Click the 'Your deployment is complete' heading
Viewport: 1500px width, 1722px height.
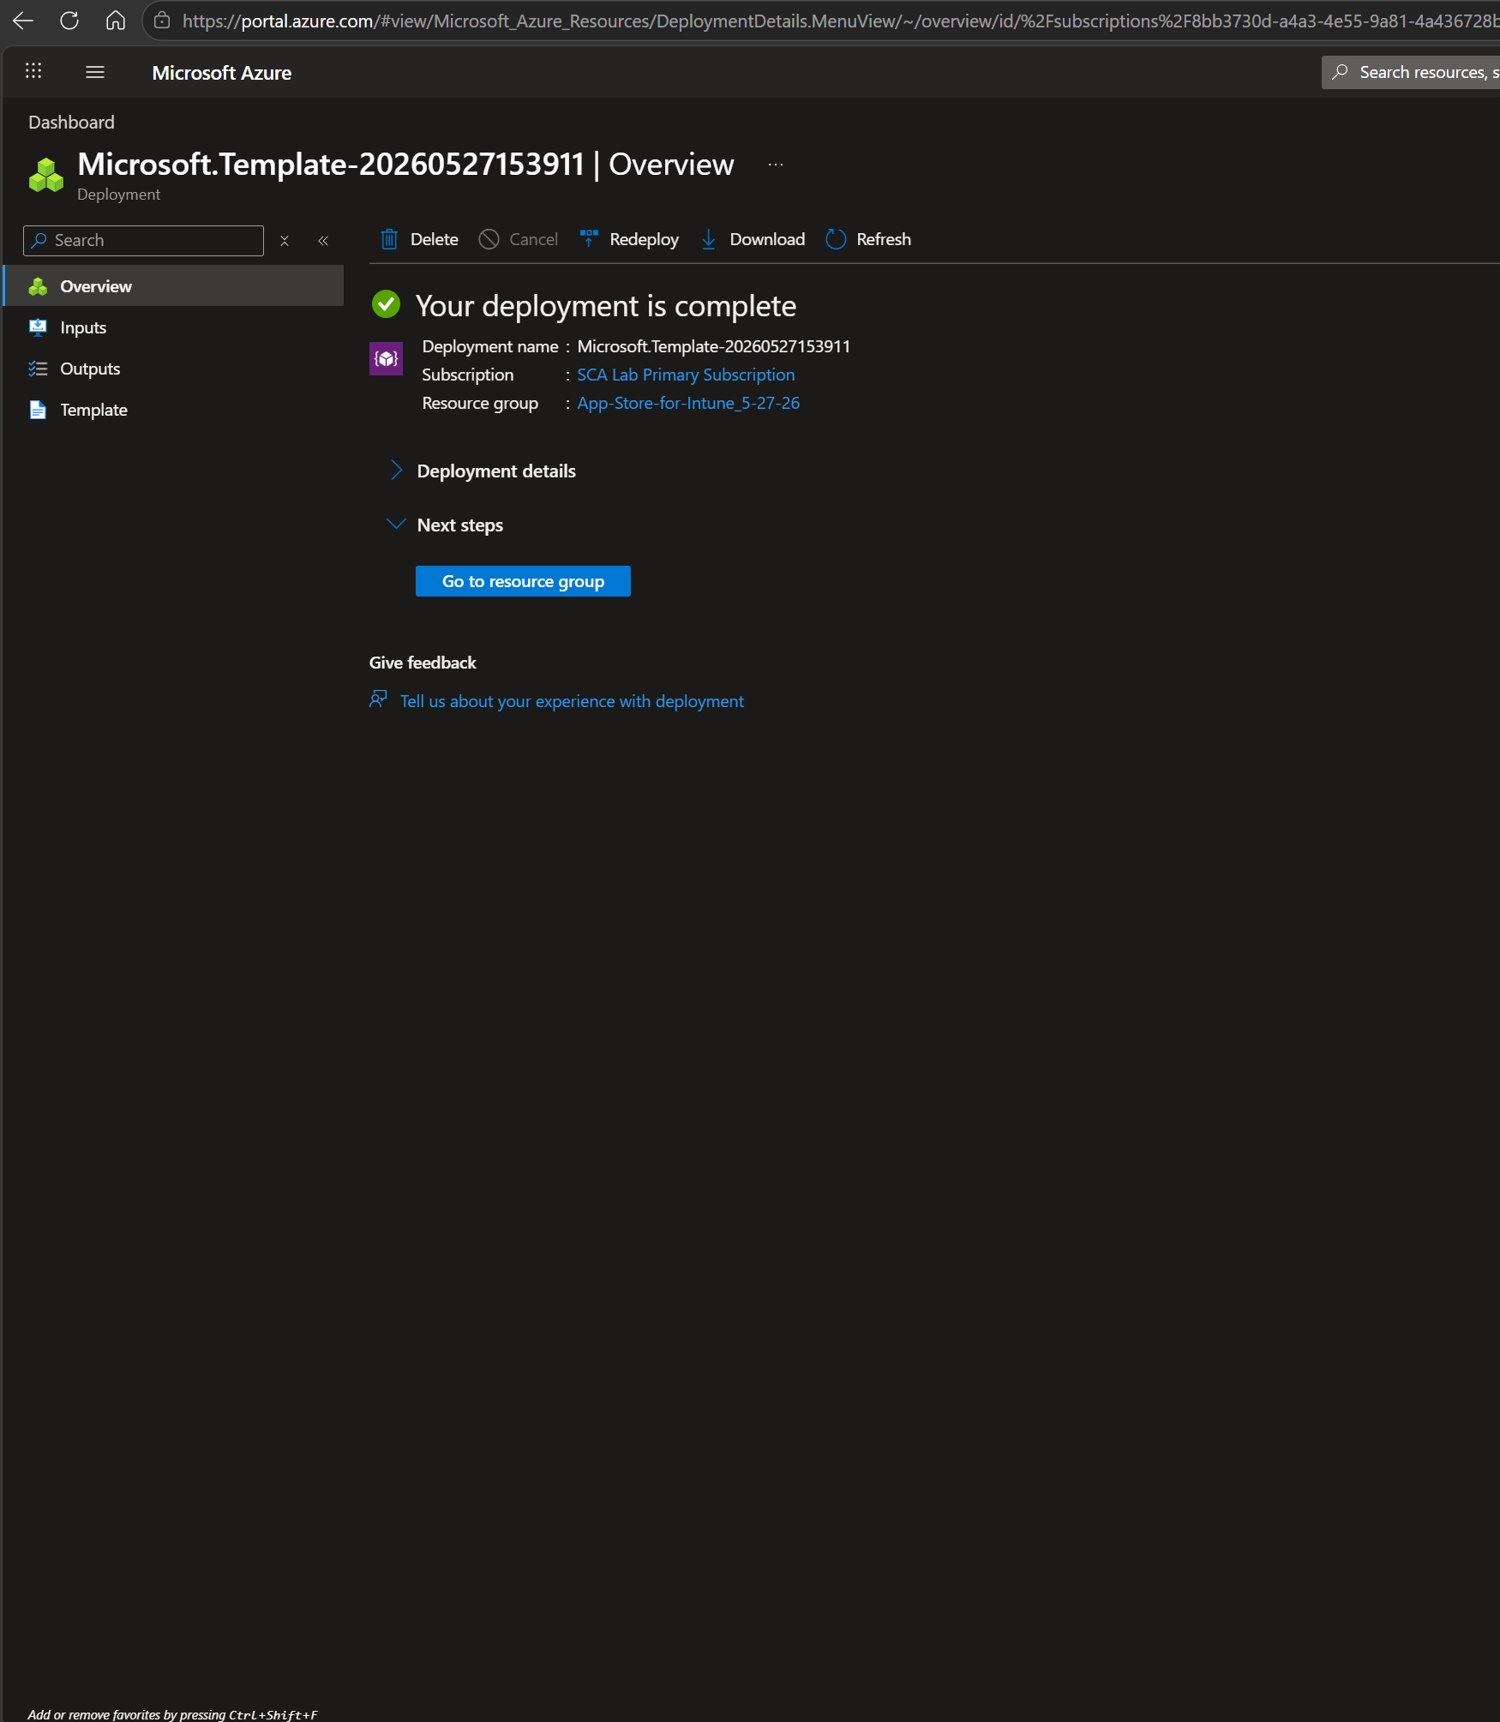click(x=606, y=306)
